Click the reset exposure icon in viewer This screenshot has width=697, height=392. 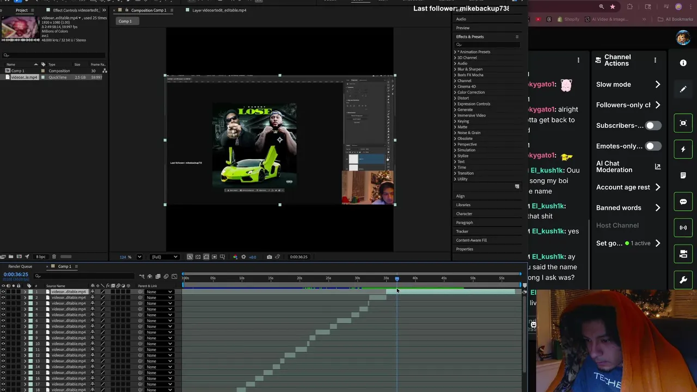[243, 257]
